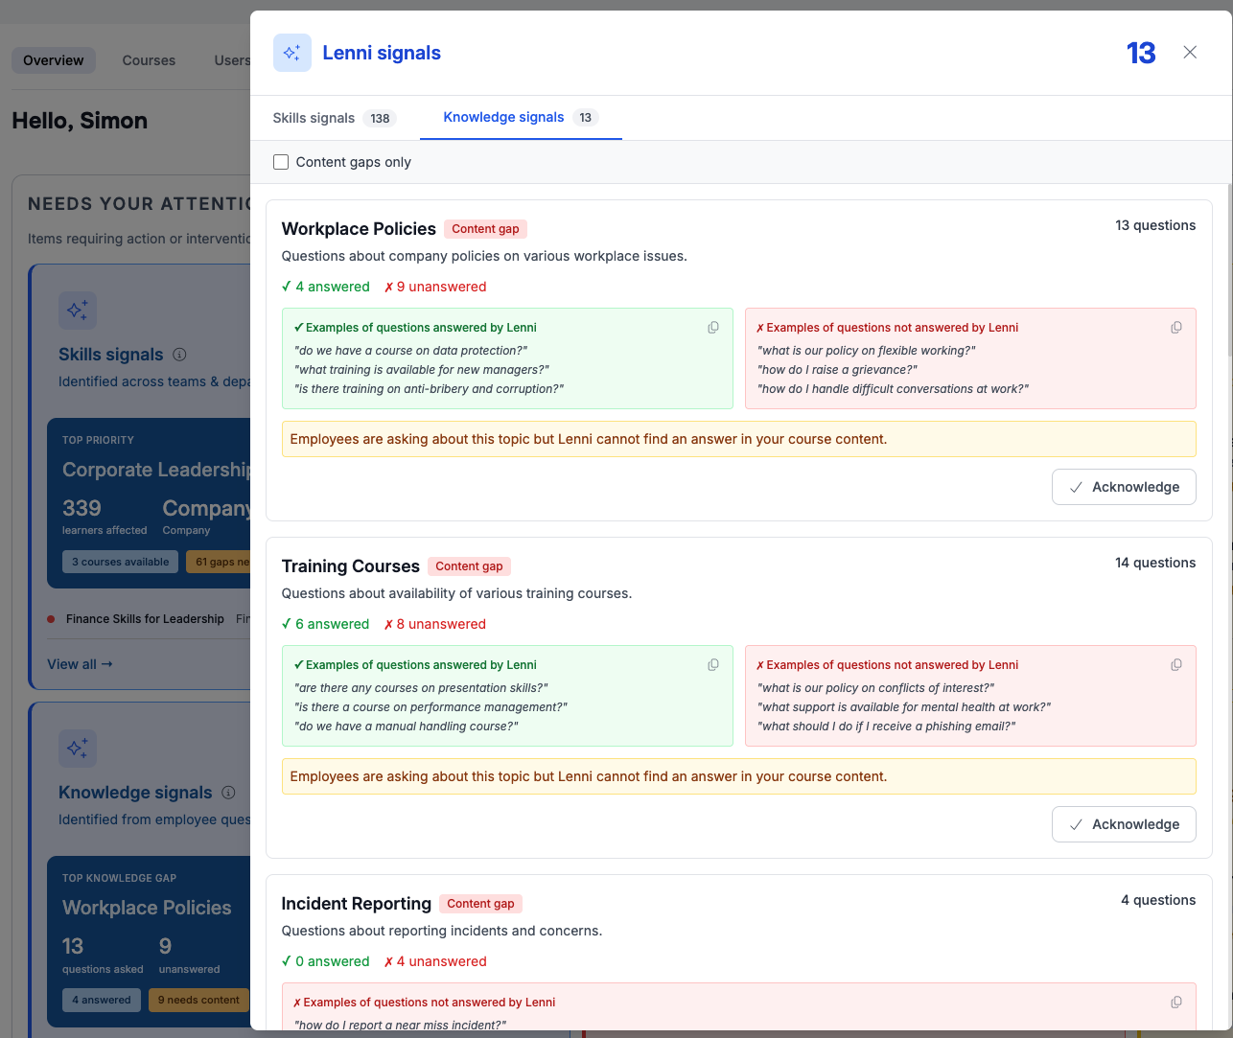Copy unanswered Workplace Policies example questions
The height and width of the screenshot is (1038, 1233).
point(1176,327)
